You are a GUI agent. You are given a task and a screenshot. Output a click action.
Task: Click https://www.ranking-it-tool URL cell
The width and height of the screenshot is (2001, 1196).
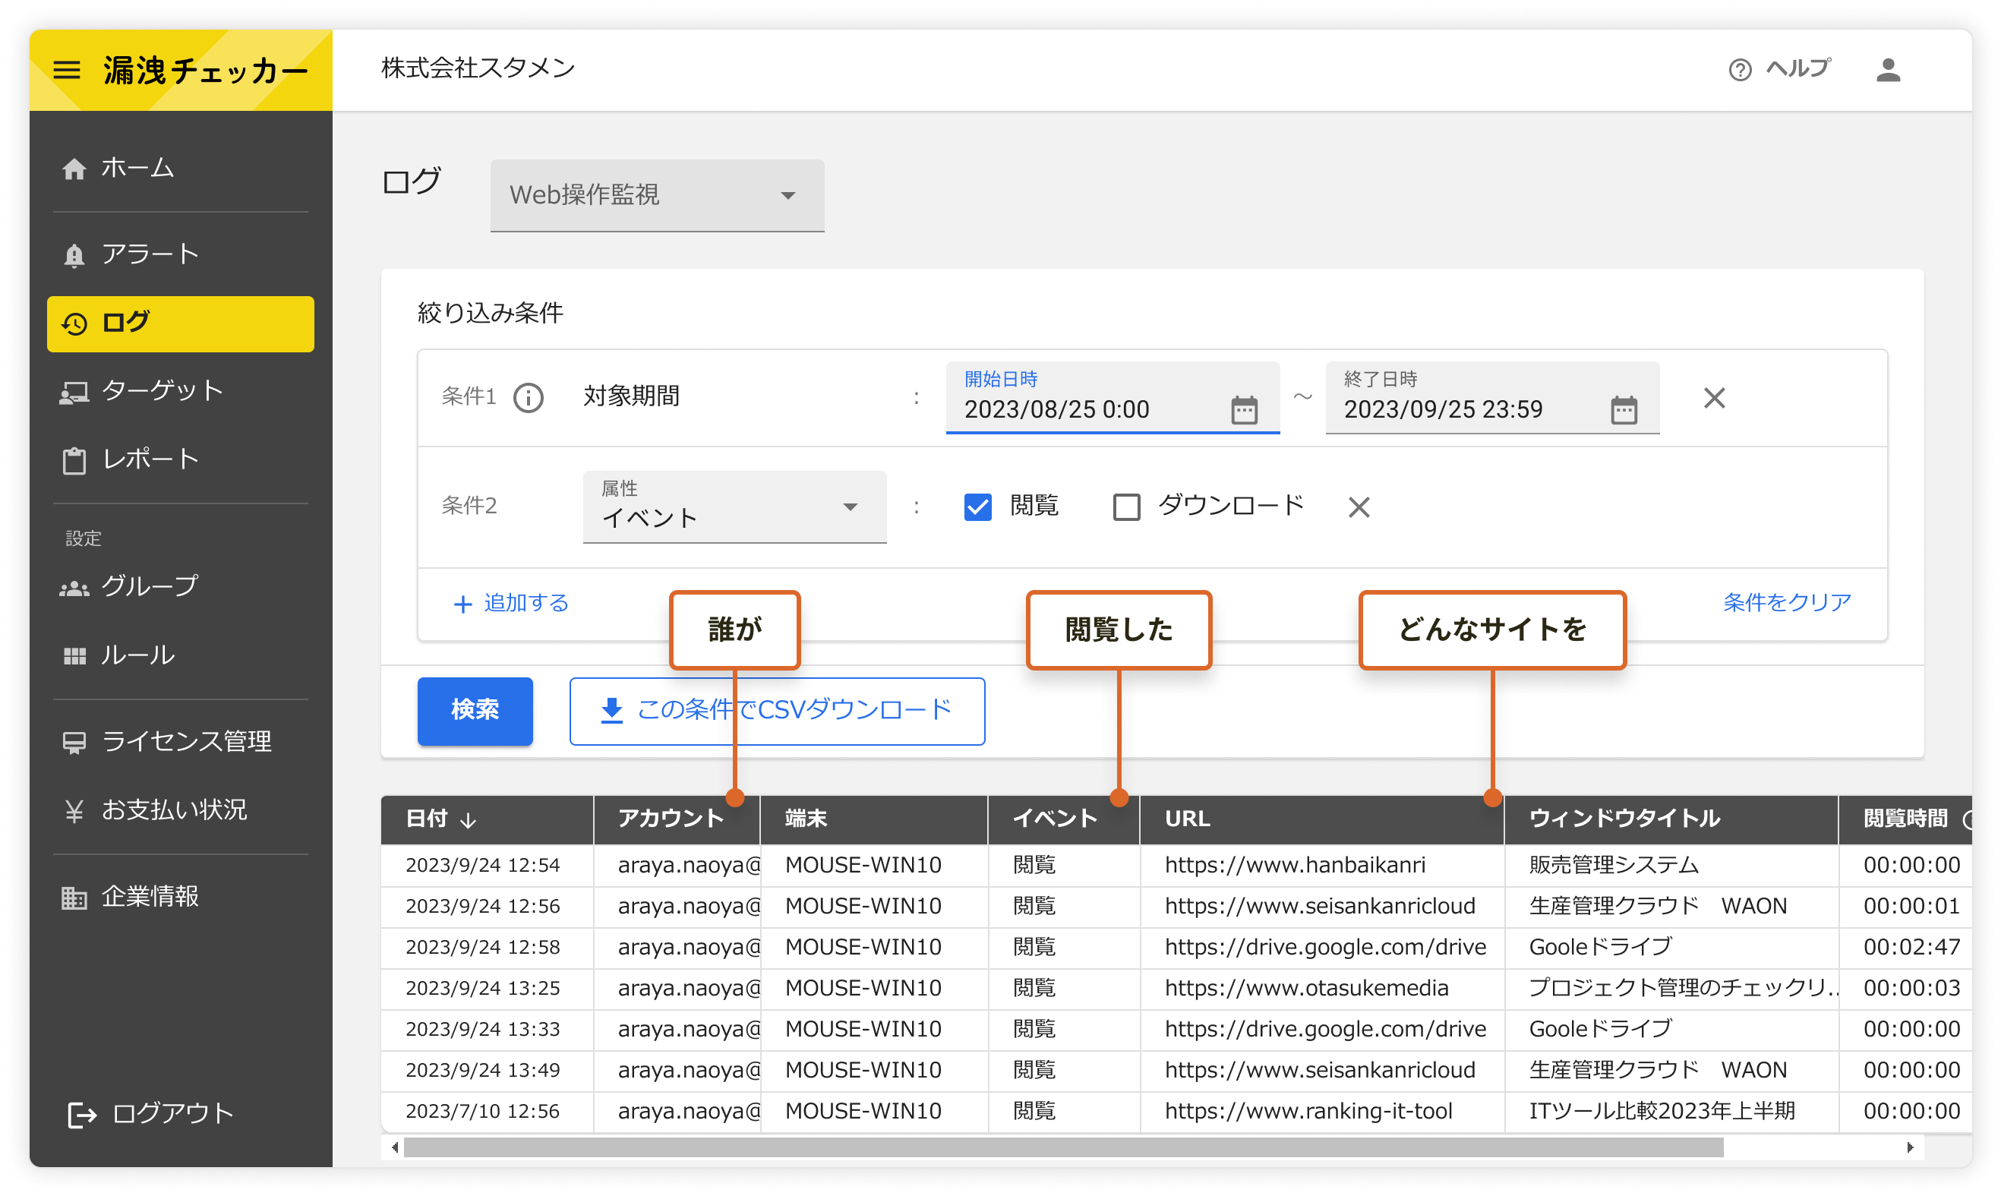coord(1321,1112)
